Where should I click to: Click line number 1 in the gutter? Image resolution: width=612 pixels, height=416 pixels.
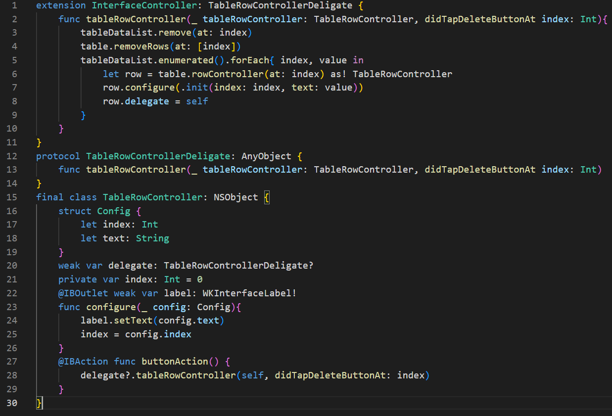click(x=14, y=6)
